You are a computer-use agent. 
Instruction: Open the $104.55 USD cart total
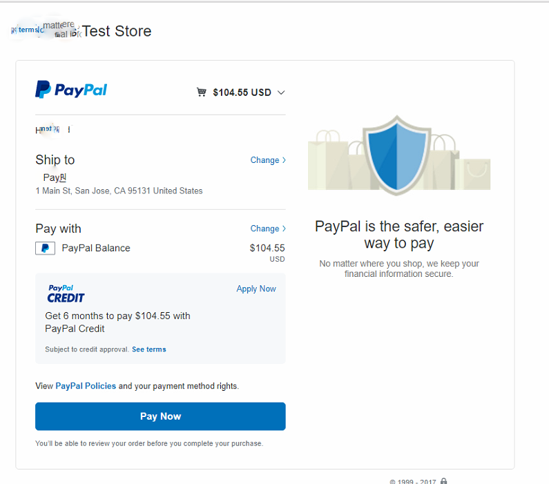point(242,93)
